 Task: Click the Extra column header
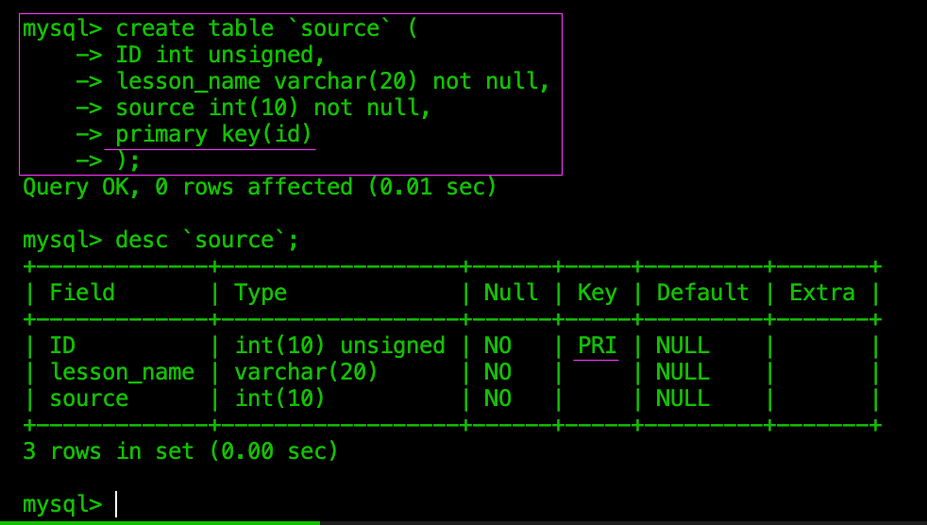pos(822,293)
